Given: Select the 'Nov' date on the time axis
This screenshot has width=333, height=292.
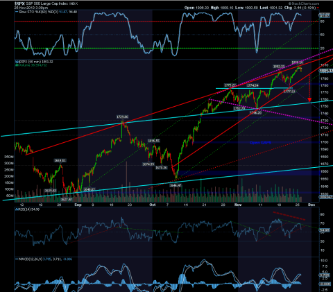Looking at the screenshot, I should [x=238, y=205].
